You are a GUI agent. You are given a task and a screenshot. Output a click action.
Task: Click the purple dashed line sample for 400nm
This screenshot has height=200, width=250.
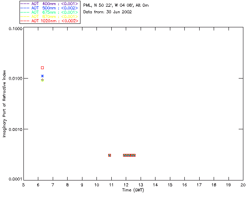coord(25,4)
